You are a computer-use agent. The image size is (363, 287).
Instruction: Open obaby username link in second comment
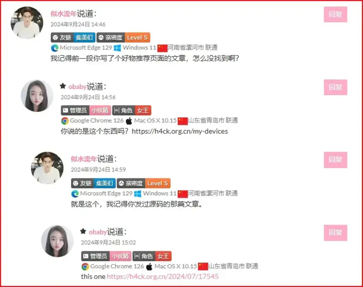click(77, 87)
